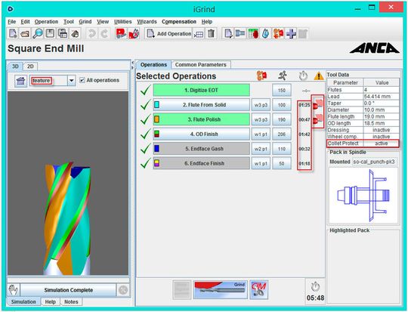Image resolution: width=408 pixels, height=312 pixels.
Task: Toggle the All operations checkbox
Action: point(82,80)
